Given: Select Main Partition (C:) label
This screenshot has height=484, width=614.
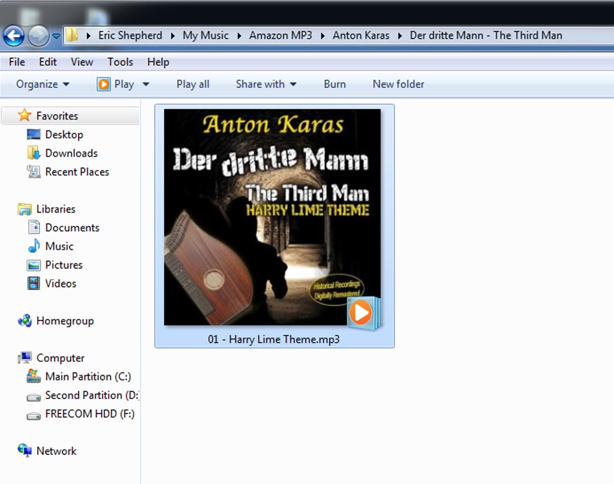Looking at the screenshot, I should click(x=88, y=376).
